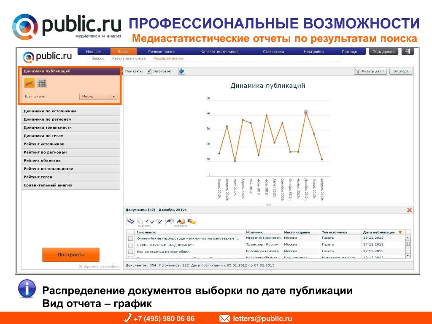432x324 pixels.
Task: Click the checkbox-with-tick invert selection icon
Action: (x=159, y=221)
